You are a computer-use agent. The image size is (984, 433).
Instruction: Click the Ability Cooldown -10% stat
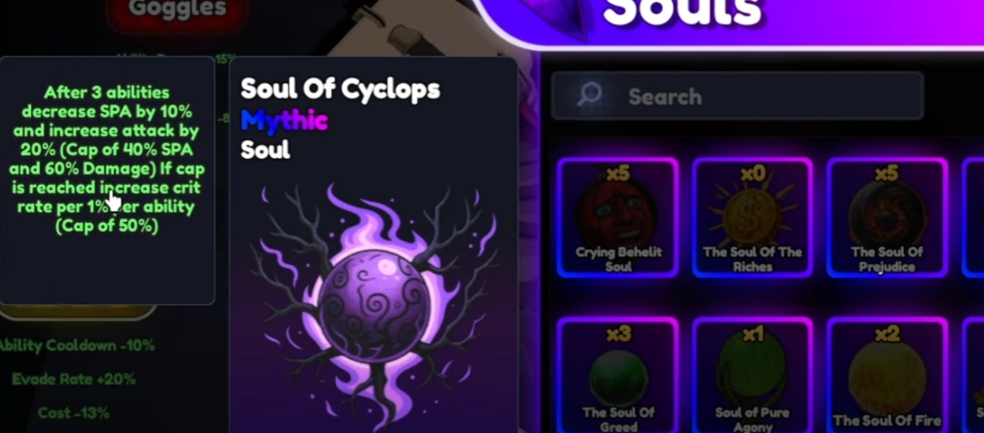77,345
